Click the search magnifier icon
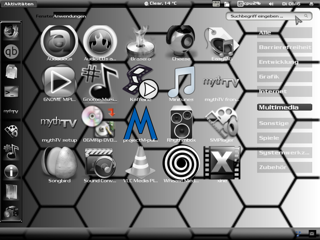Viewport: 320px width, 240px height. (x=306, y=15)
